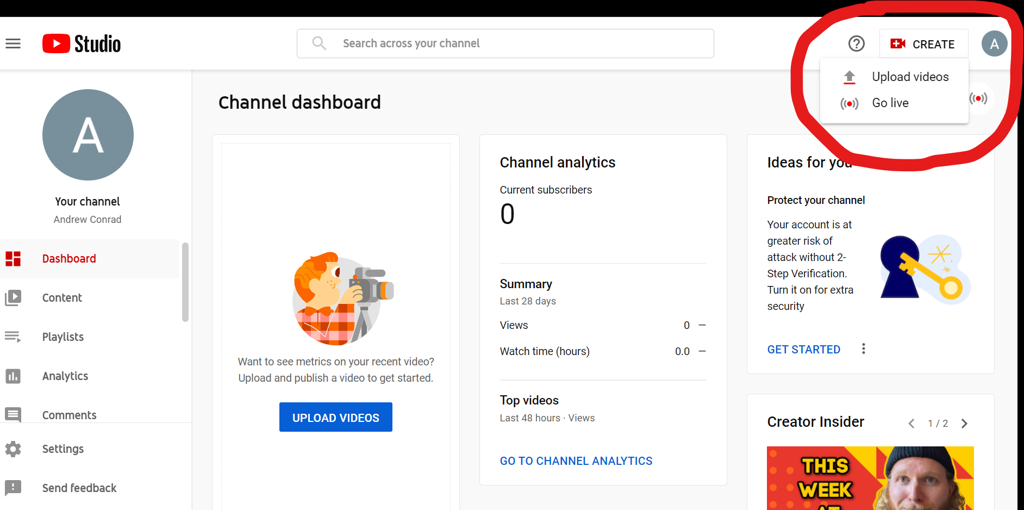Open the Analytics sidebar section
Image resolution: width=1024 pixels, height=510 pixels.
pyautogui.click(x=65, y=376)
